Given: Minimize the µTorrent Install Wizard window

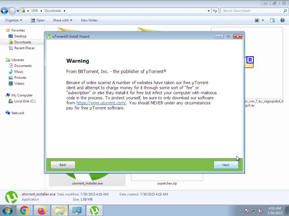Looking at the screenshot, I should click(x=219, y=36).
